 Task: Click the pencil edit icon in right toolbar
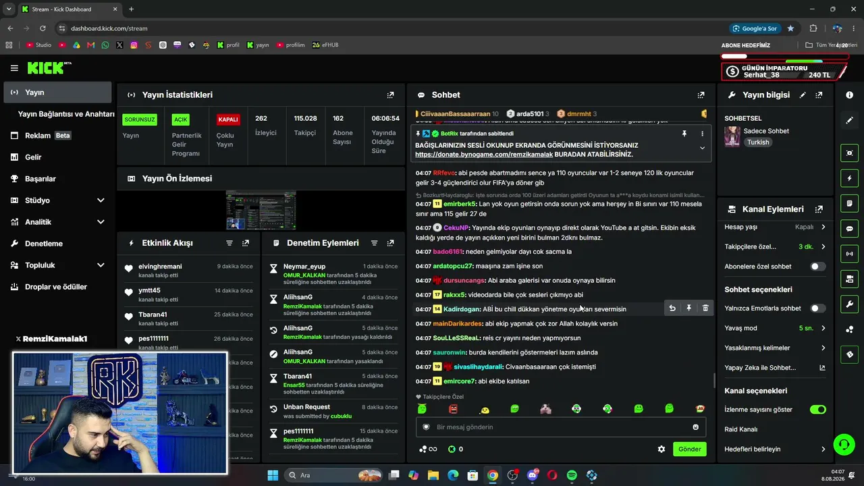(849, 120)
